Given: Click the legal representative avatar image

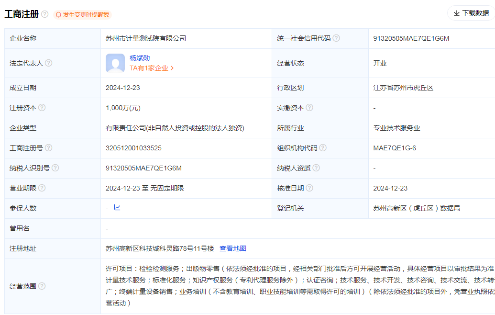Looking at the screenshot, I should point(115,63).
